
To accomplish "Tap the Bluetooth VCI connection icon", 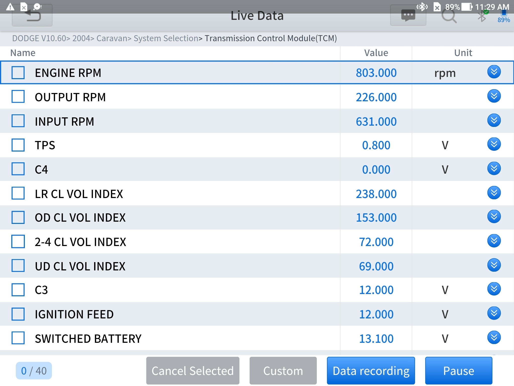I will tap(482, 16).
